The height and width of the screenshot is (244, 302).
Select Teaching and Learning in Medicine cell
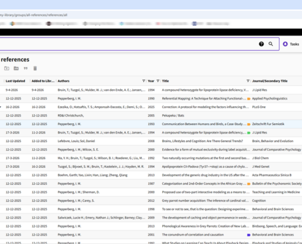click(276, 192)
